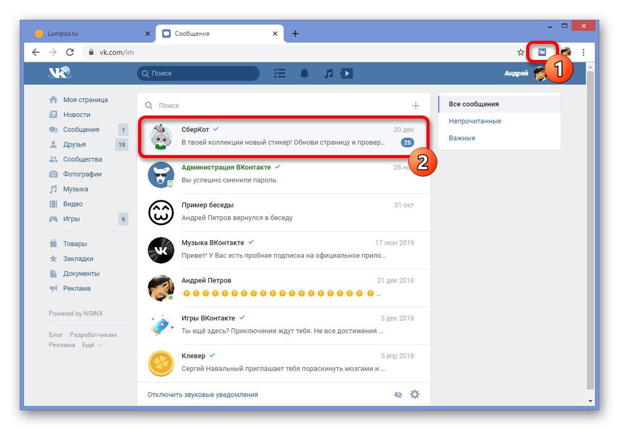Click the 25 unread badge on СберКот
The height and width of the screenshot is (430, 619).
[x=407, y=142]
